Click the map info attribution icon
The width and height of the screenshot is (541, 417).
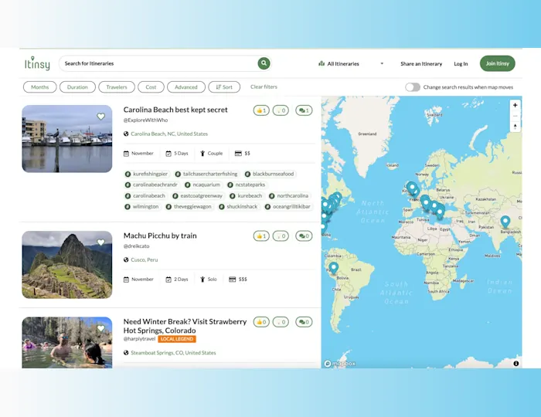coord(515,363)
